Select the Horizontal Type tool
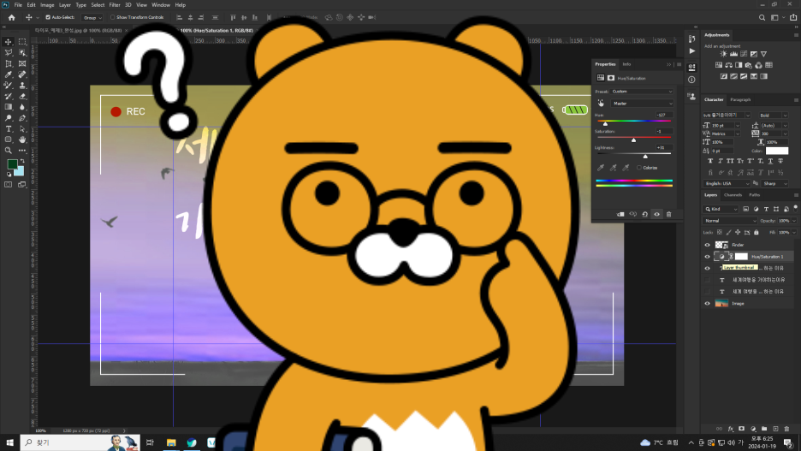Screen dimensions: 801x451 click(x=9, y=128)
